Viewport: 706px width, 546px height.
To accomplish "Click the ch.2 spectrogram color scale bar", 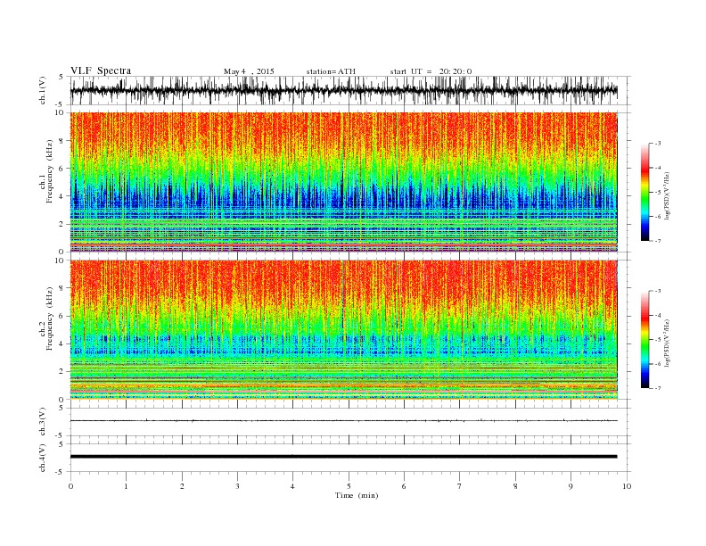I will [644, 339].
